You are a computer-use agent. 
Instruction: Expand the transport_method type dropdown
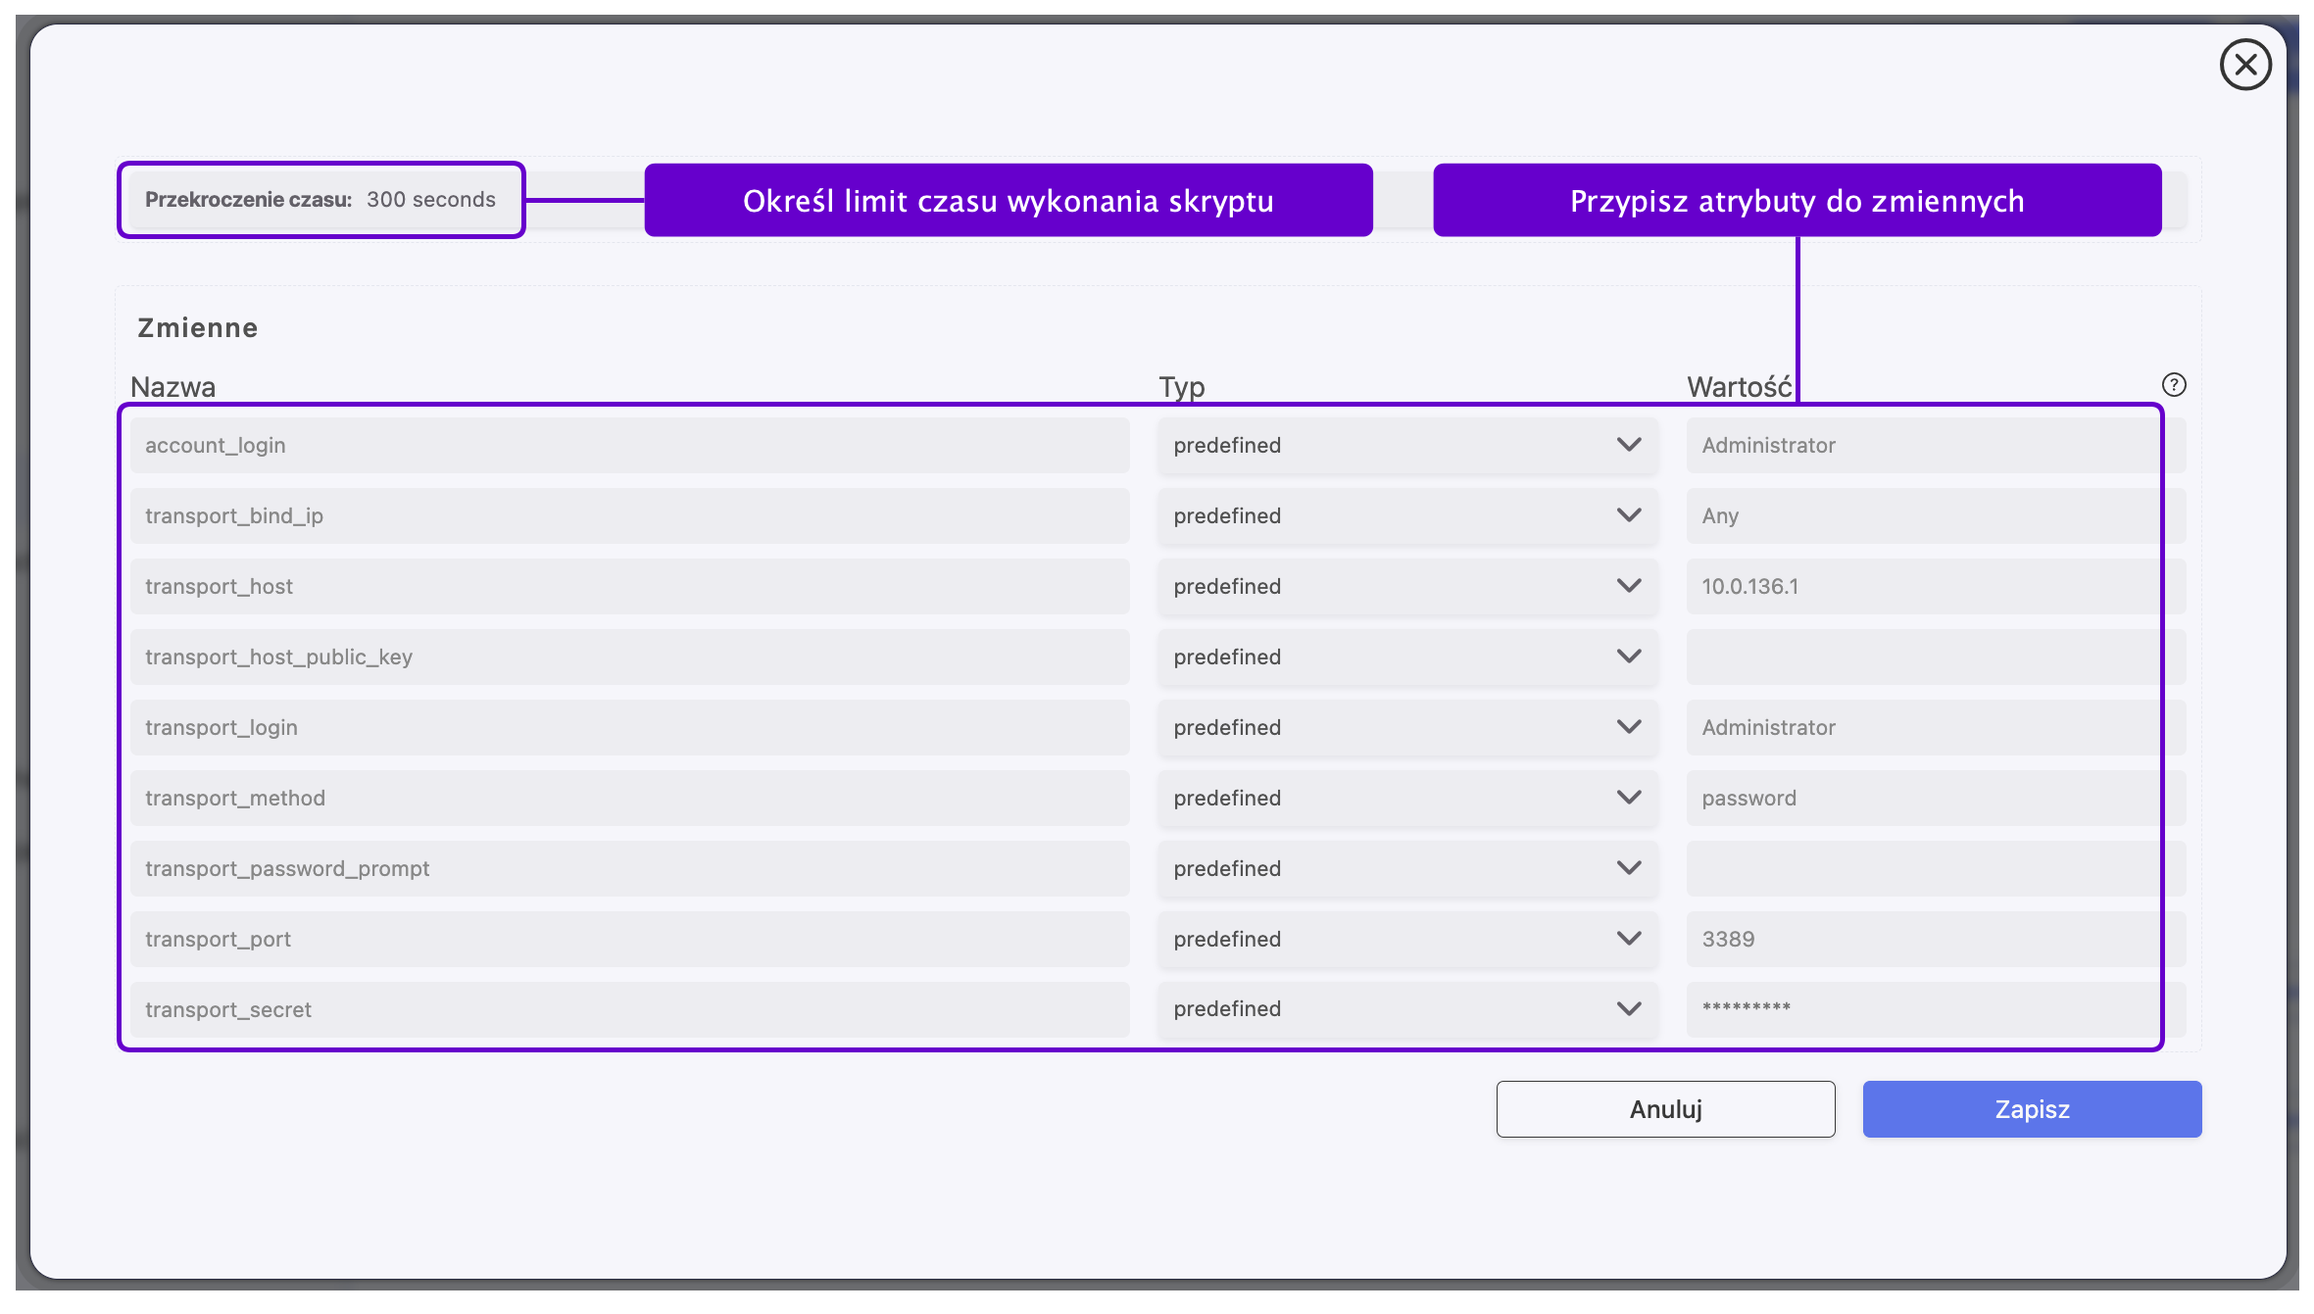(x=1406, y=799)
